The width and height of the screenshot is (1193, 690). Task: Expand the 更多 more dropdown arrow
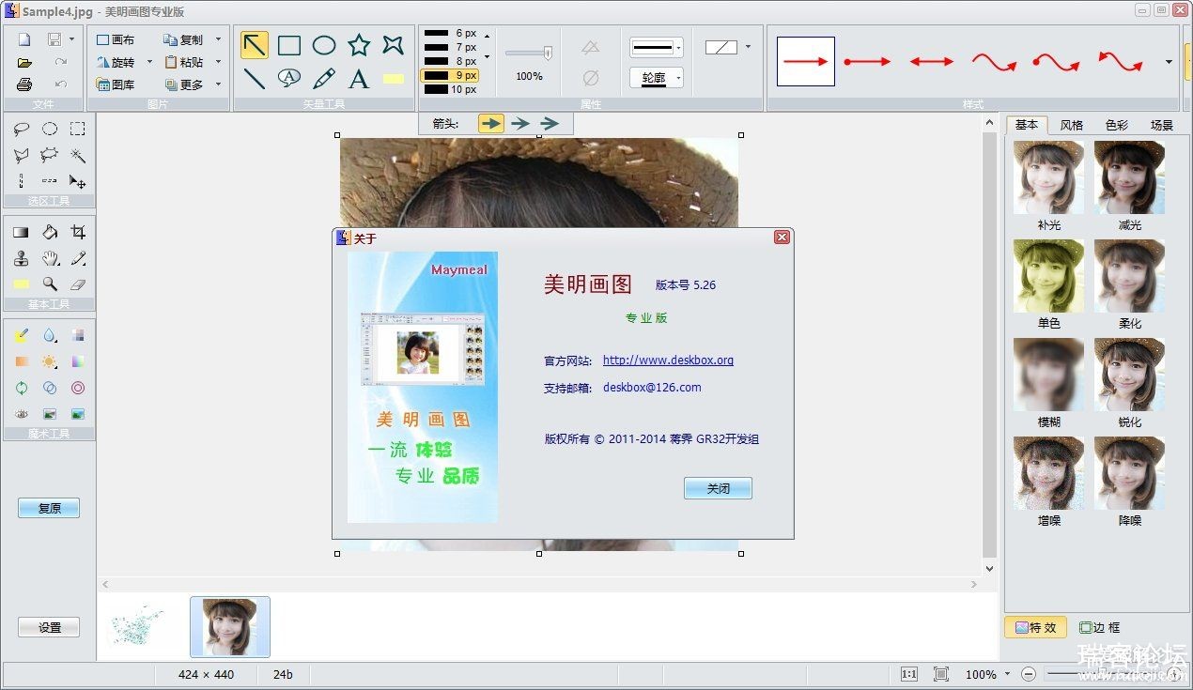tap(218, 84)
